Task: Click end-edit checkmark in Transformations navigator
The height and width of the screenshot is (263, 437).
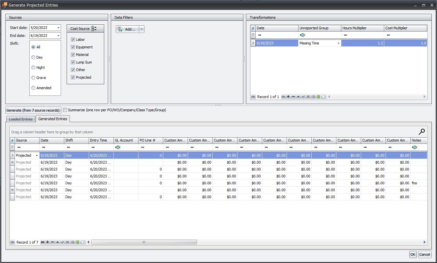Action: point(303,97)
